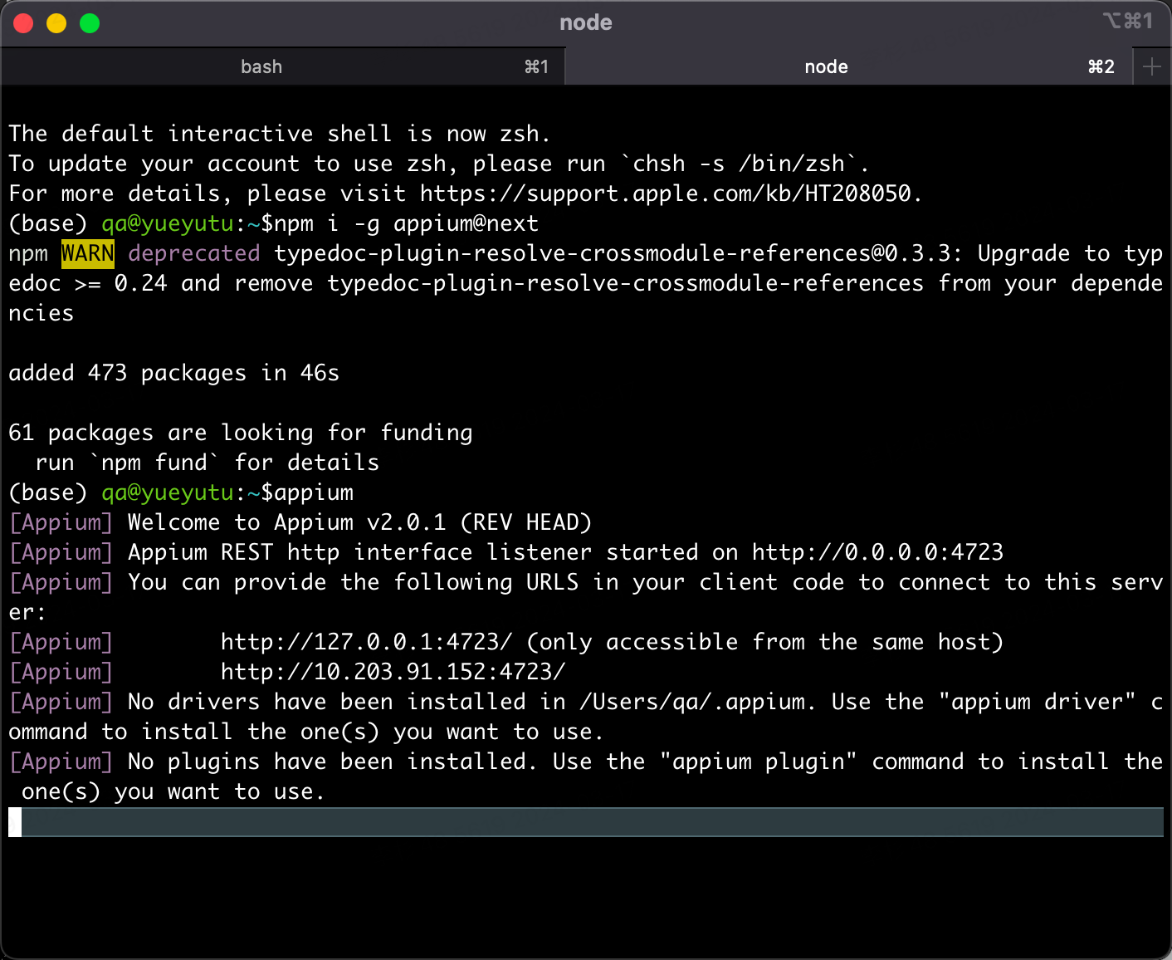Image resolution: width=1172 pixels, height=960 pixels.
Task: Click the yellow minimize traffic light
Action: point(56,23)
